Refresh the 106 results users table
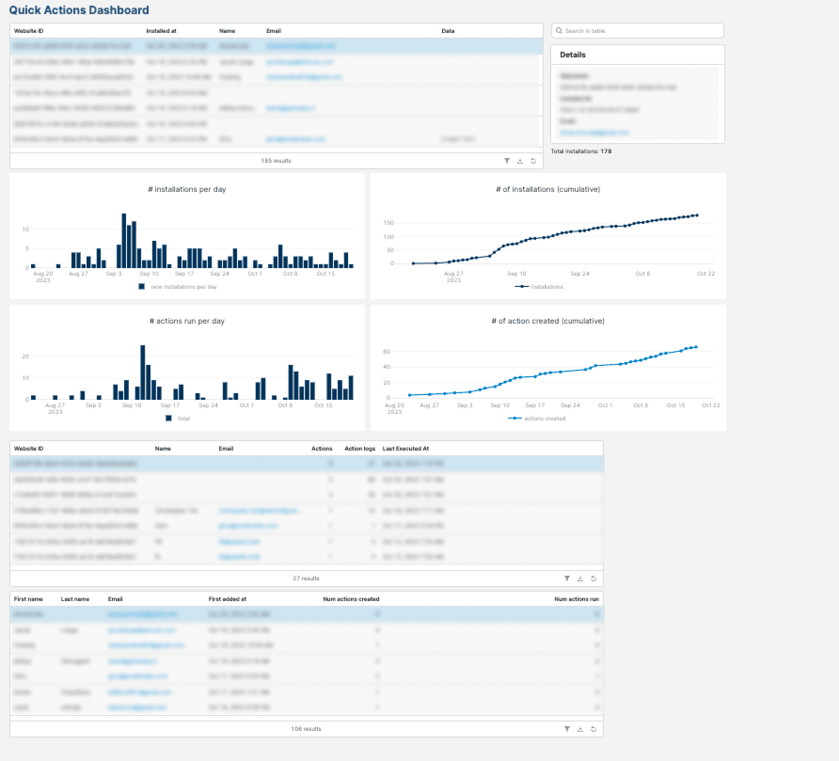 pos(593,729)
